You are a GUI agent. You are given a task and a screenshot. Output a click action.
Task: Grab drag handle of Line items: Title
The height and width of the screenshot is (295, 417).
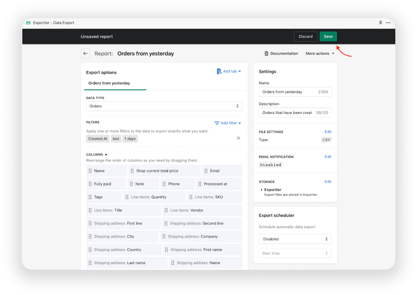pos(90,210)
